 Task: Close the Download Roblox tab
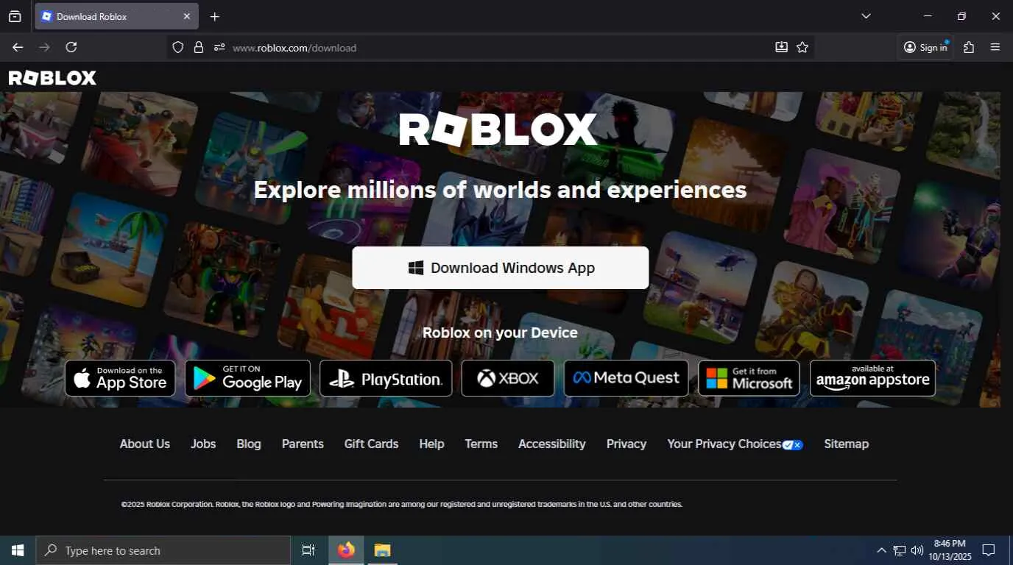click(x=186, y=16)
